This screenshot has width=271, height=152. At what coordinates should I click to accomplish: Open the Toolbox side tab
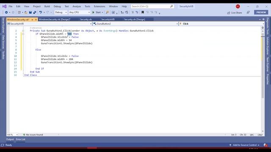click(x=3, y=55)
